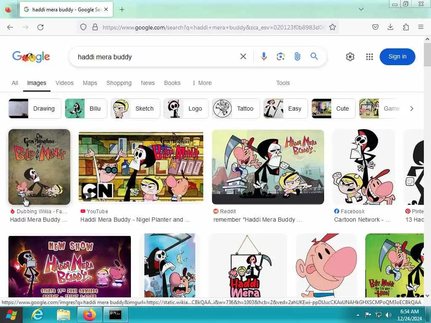The width and height of the screenshot is (431, 323).
Task: Open the Reddit Haddi Mera Buddy image
Action: tap(268, 167)
